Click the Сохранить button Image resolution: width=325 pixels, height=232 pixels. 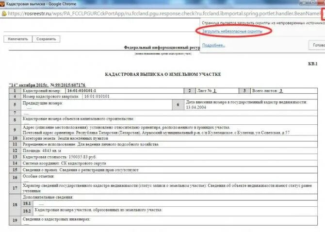pyautogui.click(x=46, y=39)
